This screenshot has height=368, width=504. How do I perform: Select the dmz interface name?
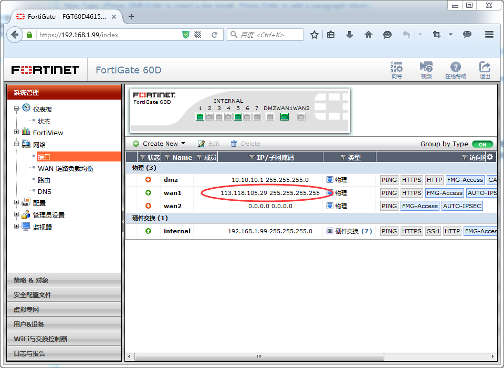point(171,180)
